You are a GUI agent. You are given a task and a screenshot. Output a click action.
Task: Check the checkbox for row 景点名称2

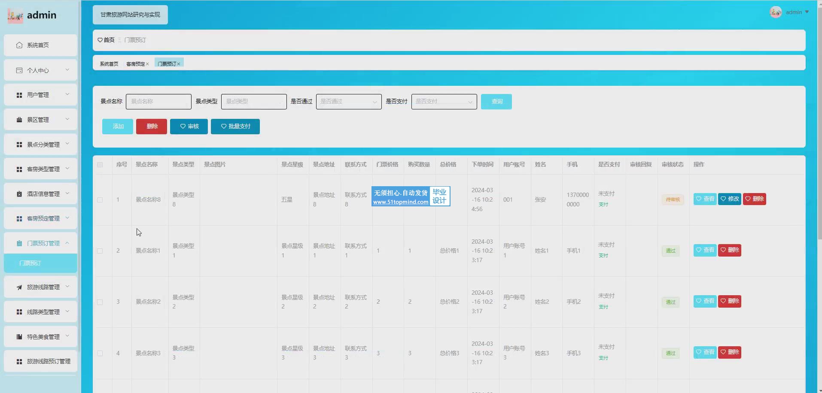100,302
